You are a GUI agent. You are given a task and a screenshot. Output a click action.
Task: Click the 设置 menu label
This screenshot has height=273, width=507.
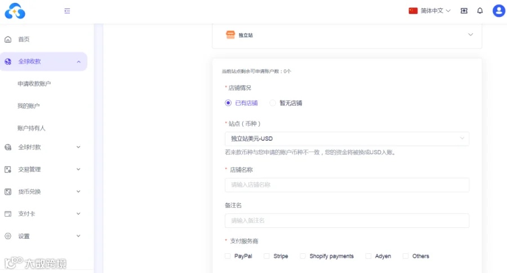24,236
